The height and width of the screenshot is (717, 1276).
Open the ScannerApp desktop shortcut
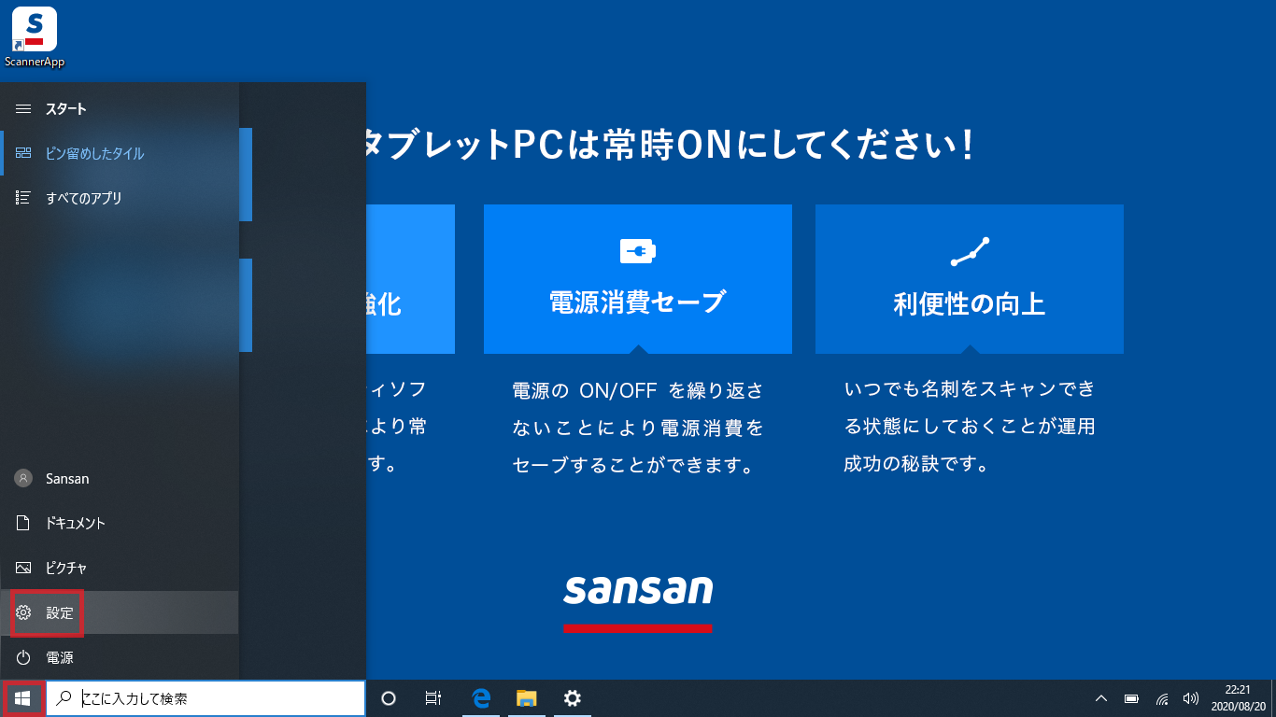34,35
